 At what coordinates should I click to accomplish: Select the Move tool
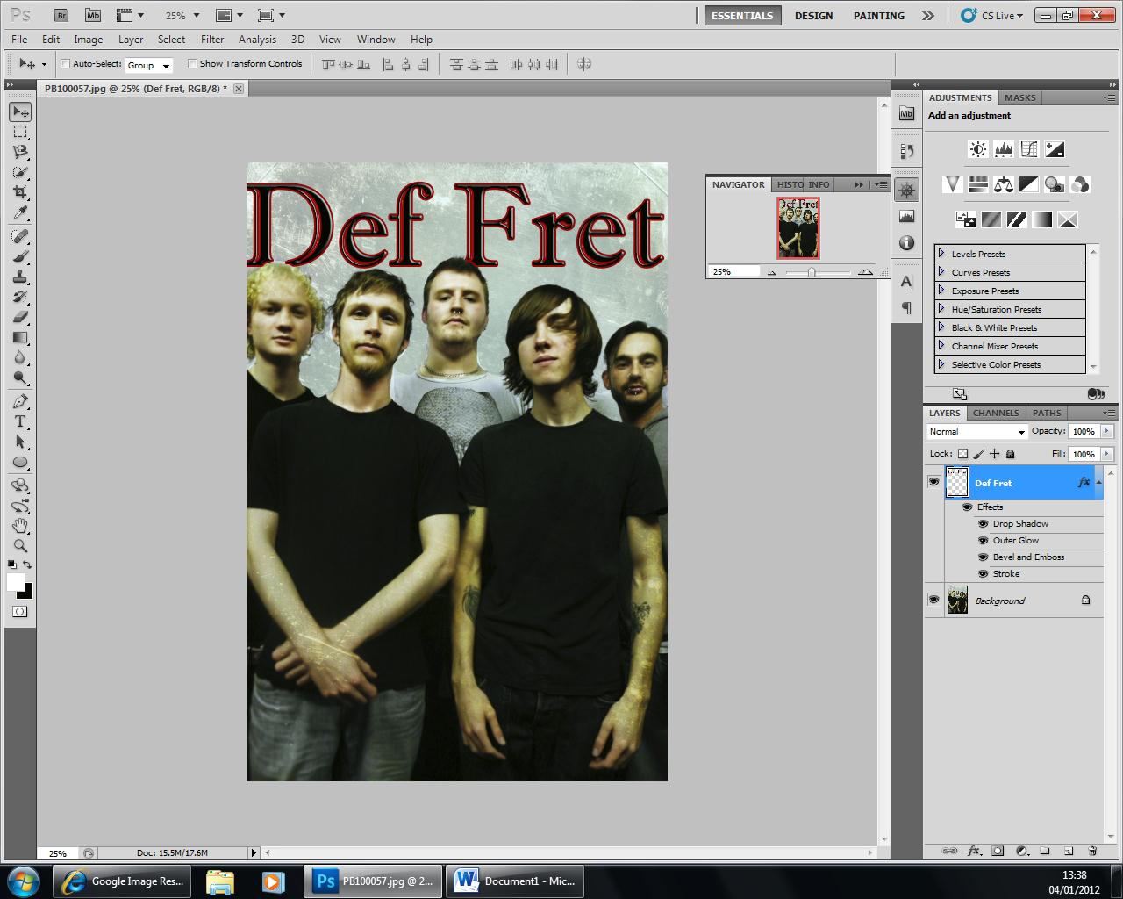(20, 111)
